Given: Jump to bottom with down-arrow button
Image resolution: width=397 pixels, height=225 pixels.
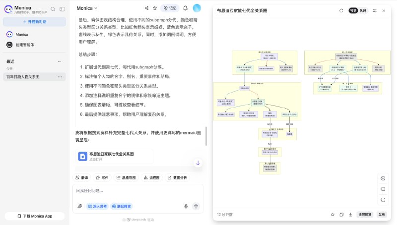Looking at the screenshot, I should coord(198,163).
